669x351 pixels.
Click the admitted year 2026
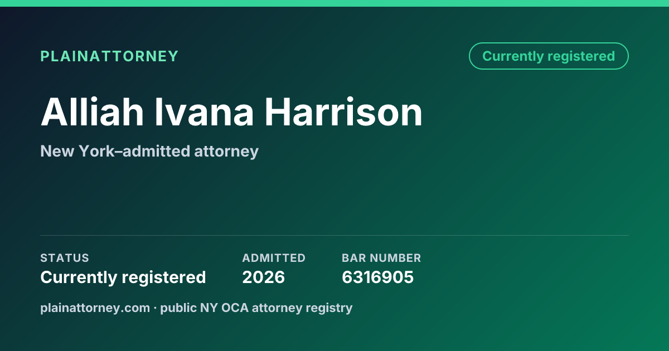264,277
